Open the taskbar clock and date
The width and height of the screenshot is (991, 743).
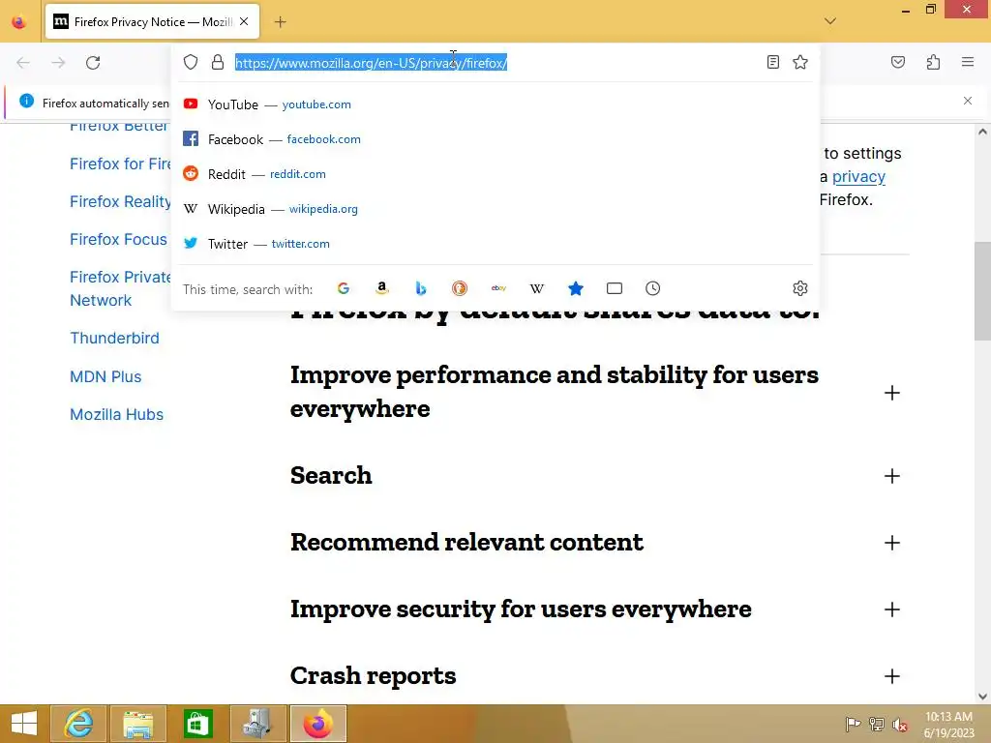(x=948, y=725)
